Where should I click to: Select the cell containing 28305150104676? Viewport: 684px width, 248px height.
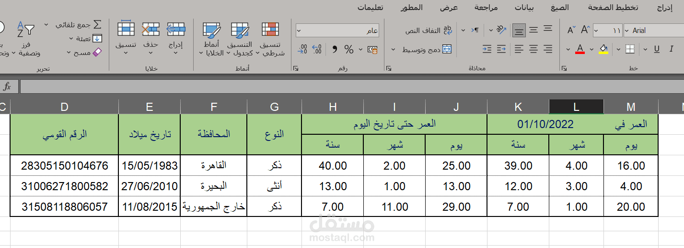pyautogui.click(x=65, y=166)
